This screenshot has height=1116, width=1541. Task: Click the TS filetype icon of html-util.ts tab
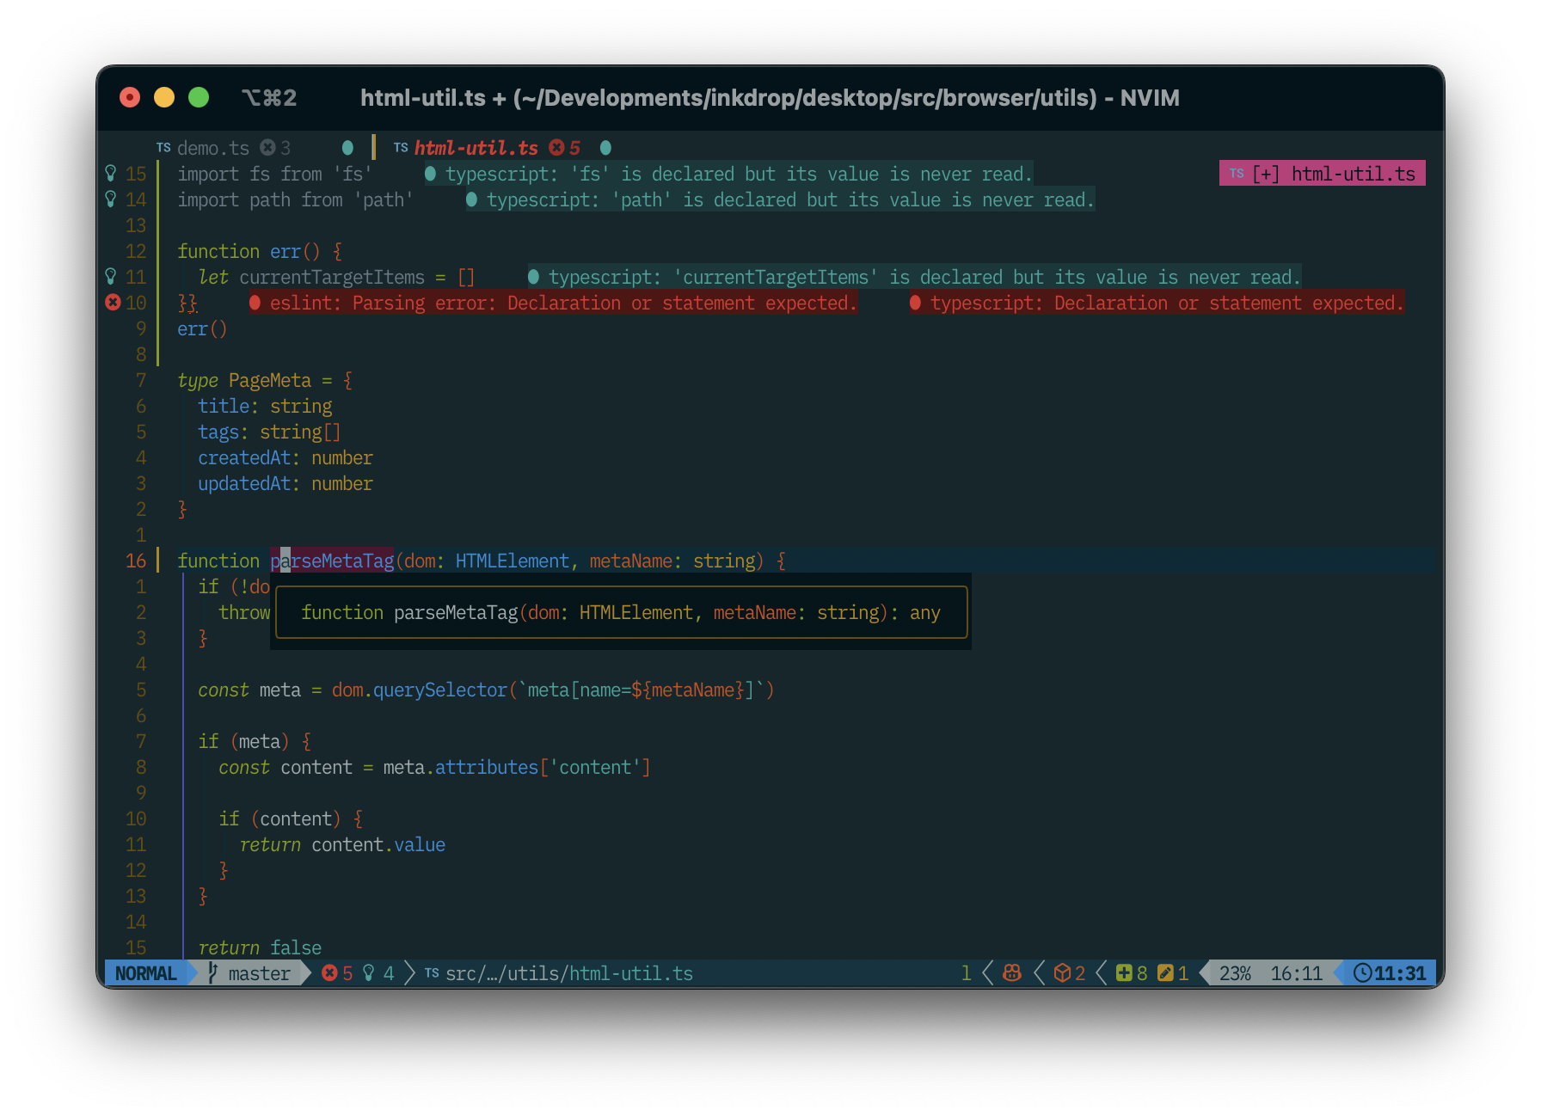point(401,148)
